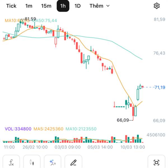Switch to 1D timeframe

(78, 6)
